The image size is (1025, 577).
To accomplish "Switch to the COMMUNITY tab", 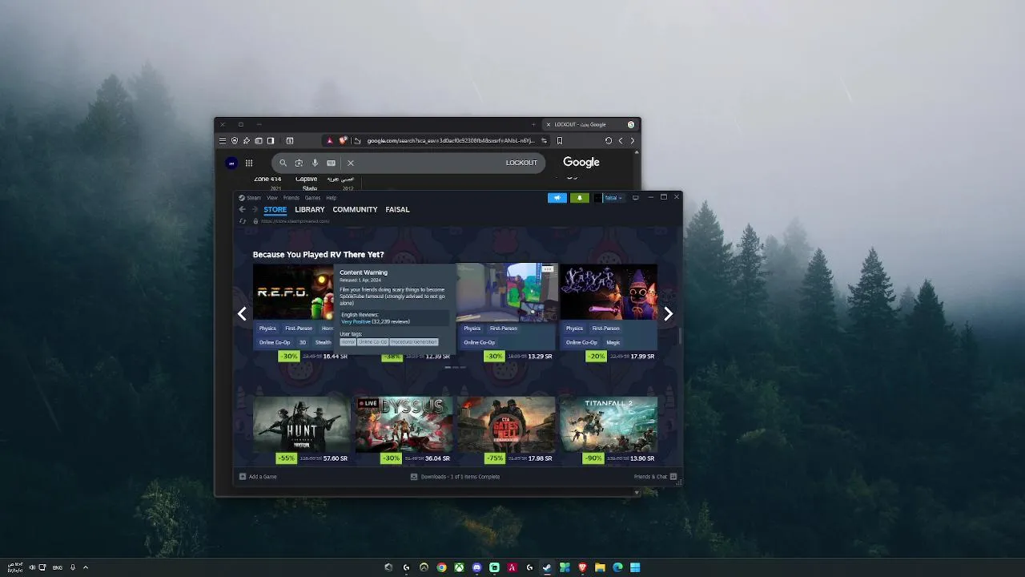I will pos(355,209).
